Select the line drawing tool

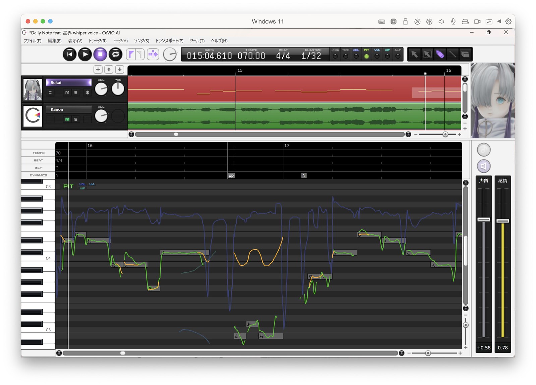[x=453, y=54]
